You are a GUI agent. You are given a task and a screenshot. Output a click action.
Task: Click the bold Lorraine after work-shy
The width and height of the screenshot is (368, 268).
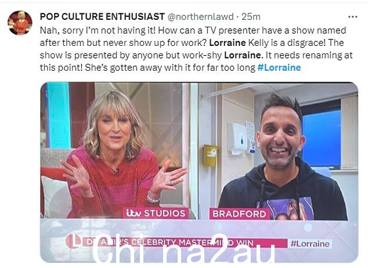click(x=243, y=55)
